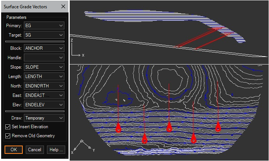This screenshot has height=161, width=269.
Task: Open the Target surface dropdown showing SG
Action: coord(44,35)
